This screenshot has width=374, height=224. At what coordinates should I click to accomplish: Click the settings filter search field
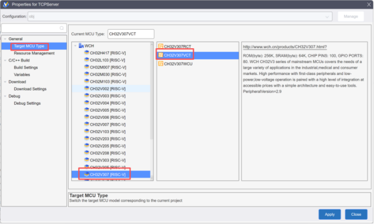point(34,28)
